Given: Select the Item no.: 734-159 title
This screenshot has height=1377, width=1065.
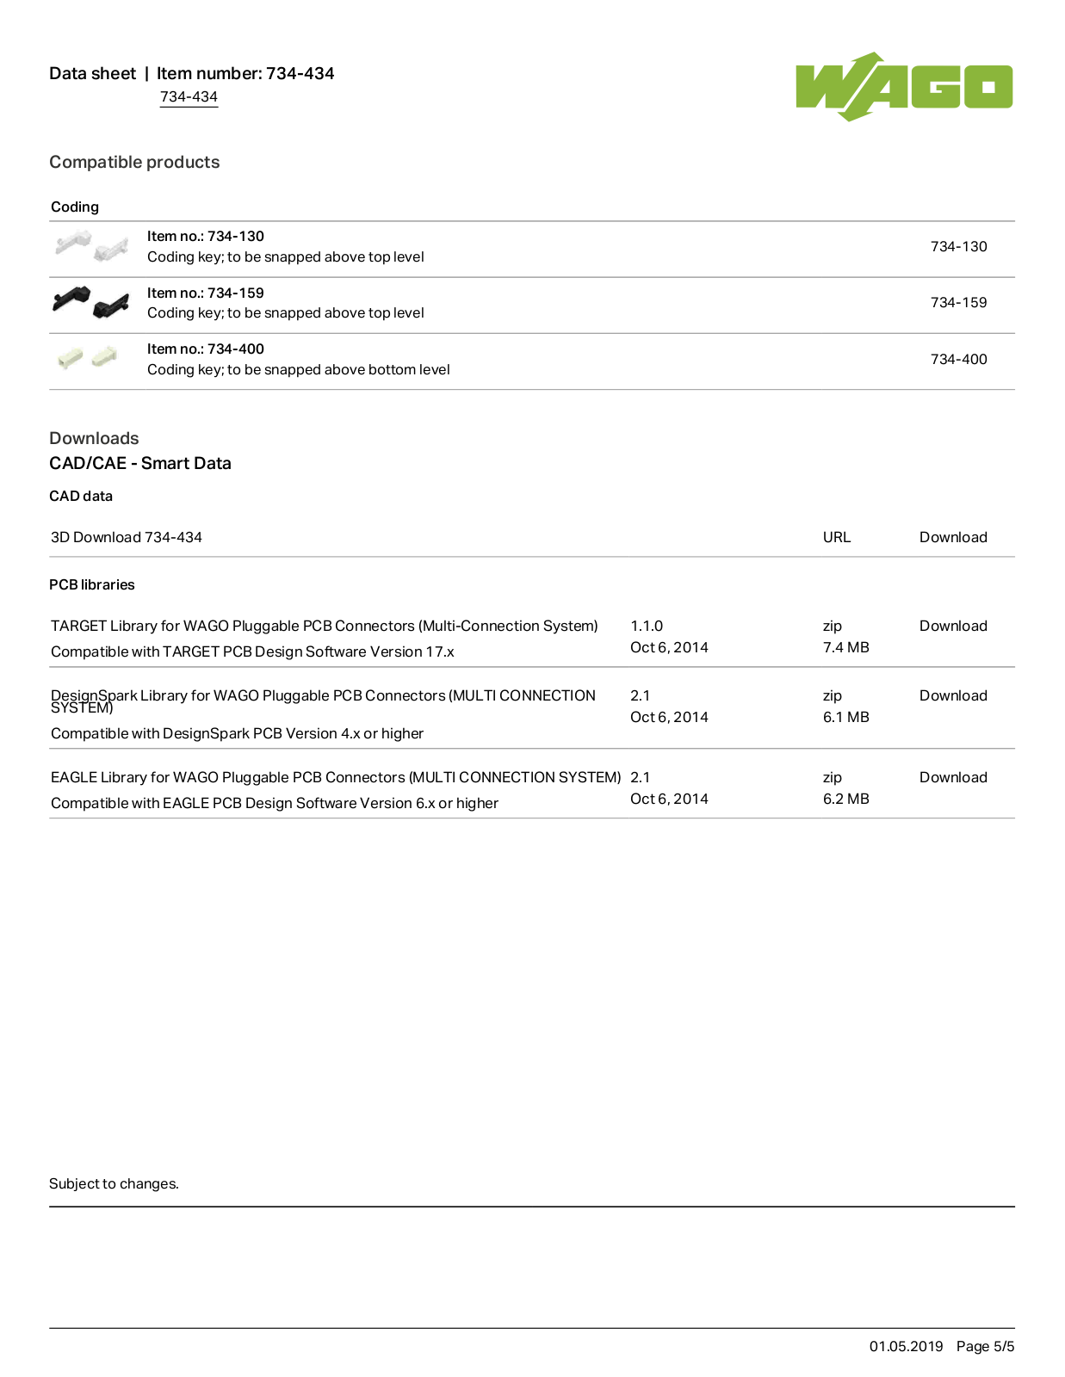Looking at the screenshot, I should [x=206, y=293].
